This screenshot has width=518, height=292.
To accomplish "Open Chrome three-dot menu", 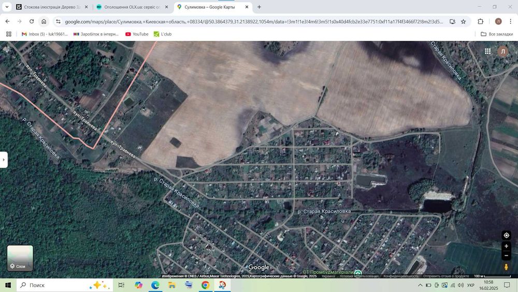I will (510, 21).
